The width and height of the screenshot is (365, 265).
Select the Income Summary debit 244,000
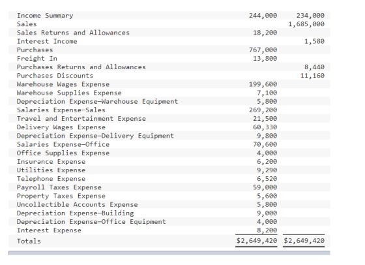point(263,16)
